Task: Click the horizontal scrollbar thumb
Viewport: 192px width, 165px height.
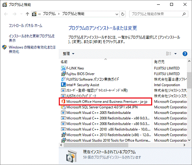Action: (x=96, y=145)
